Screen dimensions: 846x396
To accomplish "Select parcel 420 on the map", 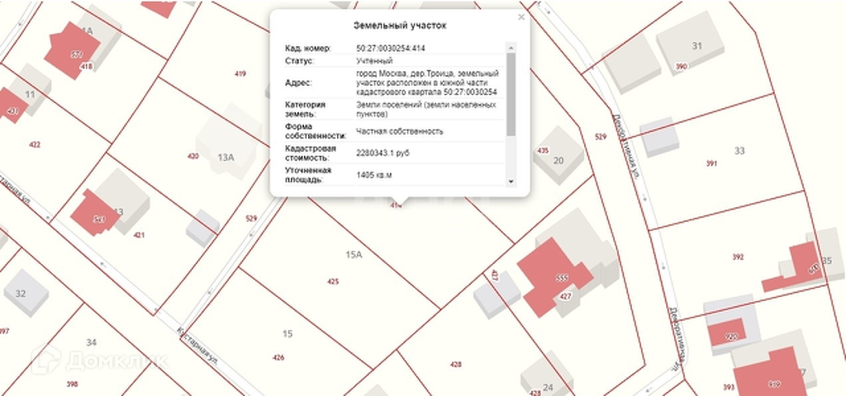I will coord(193,156).
